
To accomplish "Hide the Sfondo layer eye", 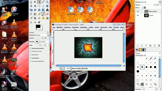I will click(x=138, y=15).
